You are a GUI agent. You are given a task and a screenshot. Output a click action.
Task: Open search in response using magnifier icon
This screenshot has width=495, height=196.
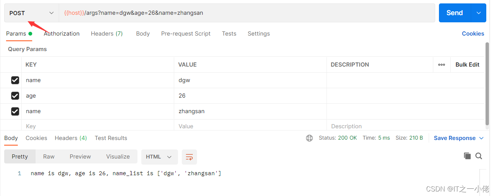479,156
